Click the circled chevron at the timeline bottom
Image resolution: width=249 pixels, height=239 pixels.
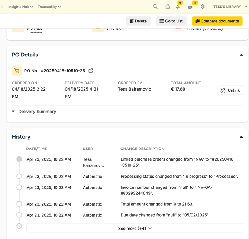pyautogui.click(x=19, y=226)
